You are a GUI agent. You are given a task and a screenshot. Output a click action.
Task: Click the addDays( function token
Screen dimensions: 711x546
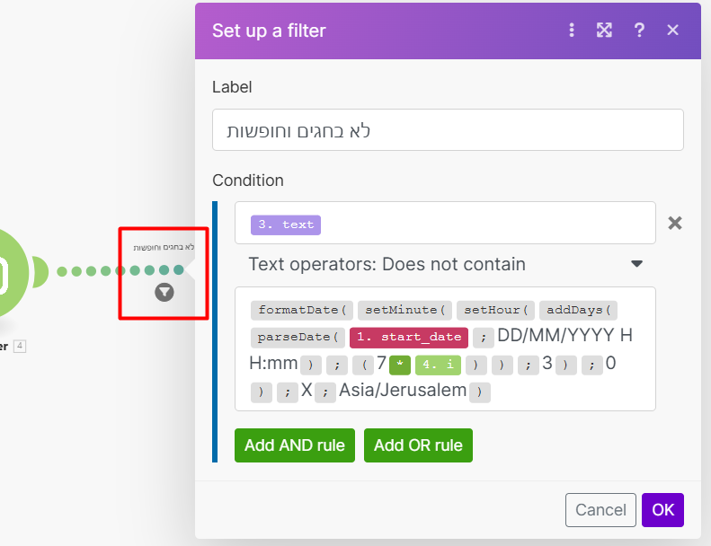[579, 311]
